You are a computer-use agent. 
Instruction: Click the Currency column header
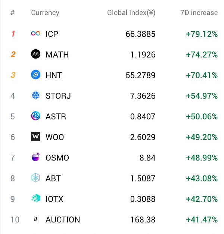click(x=45, y=13)
